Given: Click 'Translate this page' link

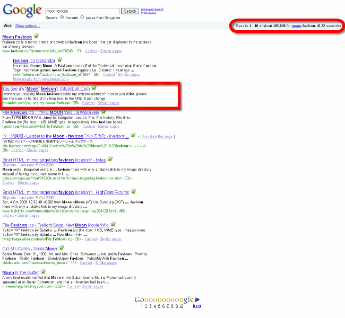Looking at the screenshot, I should (157, 136).
